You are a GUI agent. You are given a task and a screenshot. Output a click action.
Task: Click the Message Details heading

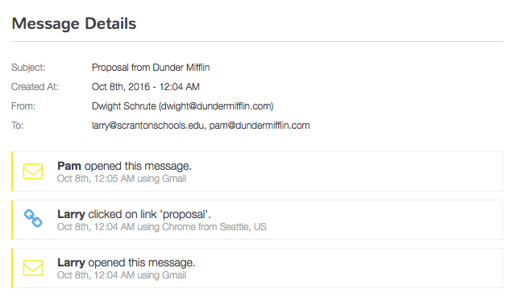coord(74,23)
